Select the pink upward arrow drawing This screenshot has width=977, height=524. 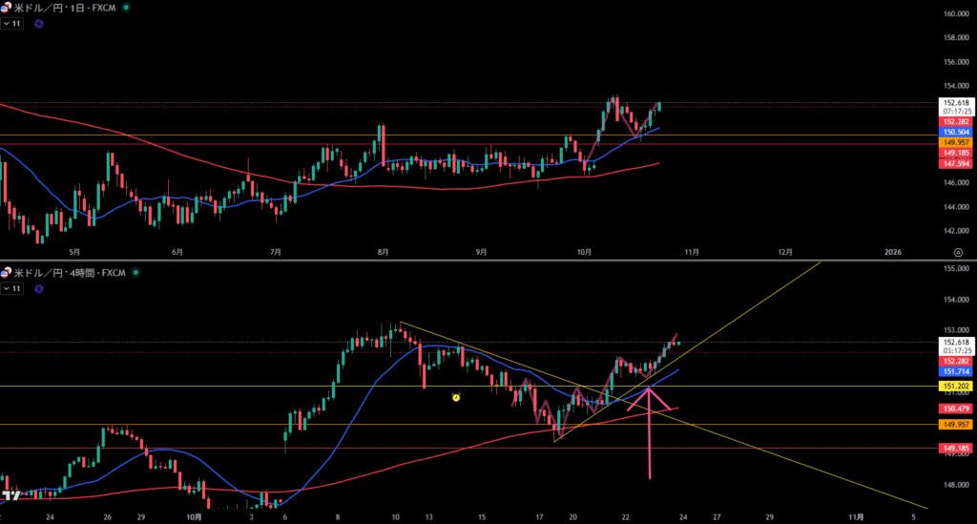coord(650,430)
